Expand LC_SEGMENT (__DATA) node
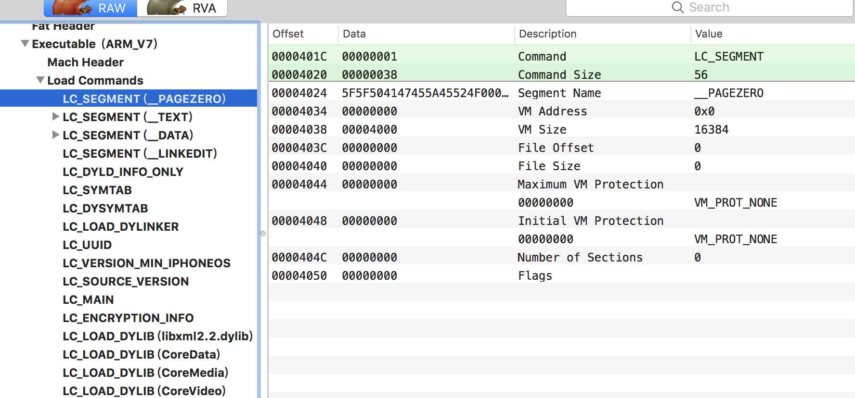This screenshot has height=398, width=855. point(56,135)
